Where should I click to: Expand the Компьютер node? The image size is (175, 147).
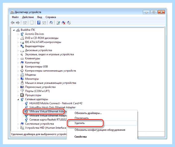[18, 63]
